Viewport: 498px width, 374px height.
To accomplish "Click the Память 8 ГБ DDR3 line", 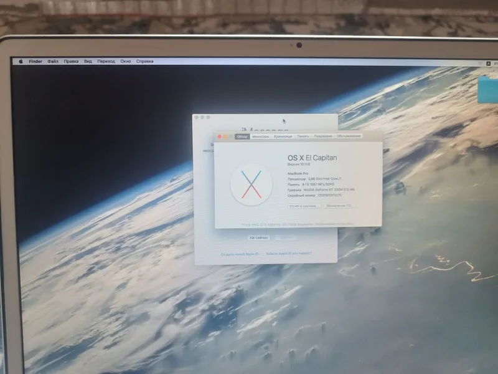I will 311,184.
